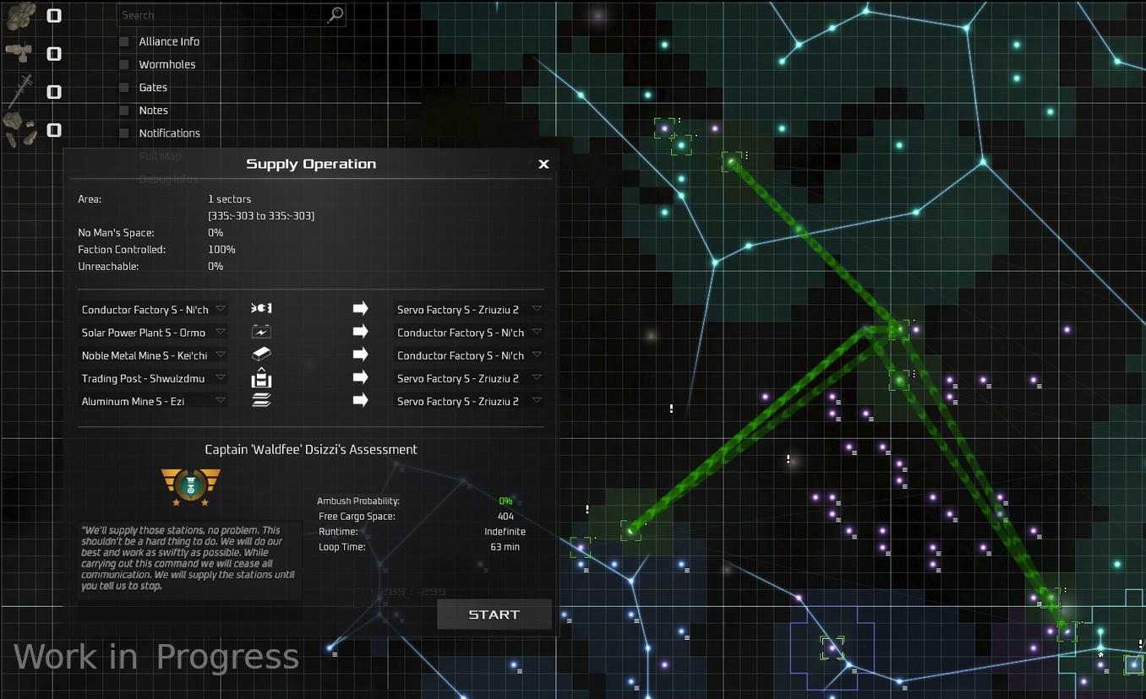Click the arrow in the Trading Post row
This screenshot has width=1146, height=699.
coord(361,377)
